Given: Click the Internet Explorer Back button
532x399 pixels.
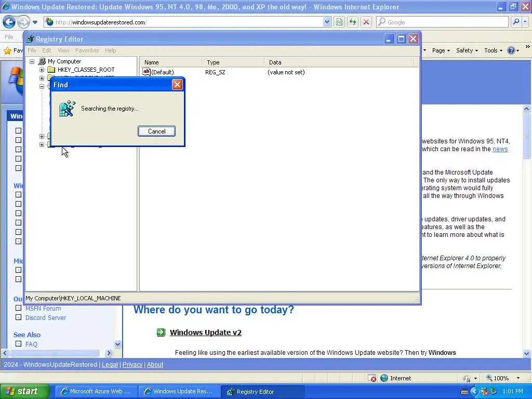Looking at the screenshot, I should click(x=9, y=22).
